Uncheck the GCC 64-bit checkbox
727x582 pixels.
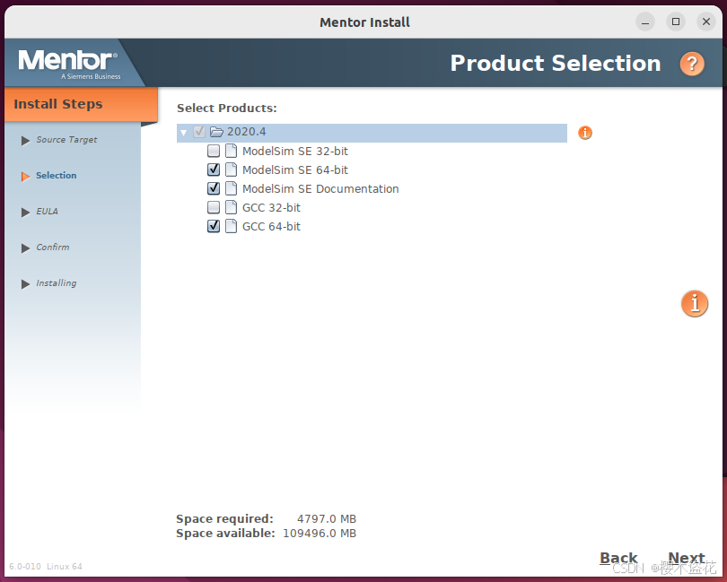click(x=214, y=227)
